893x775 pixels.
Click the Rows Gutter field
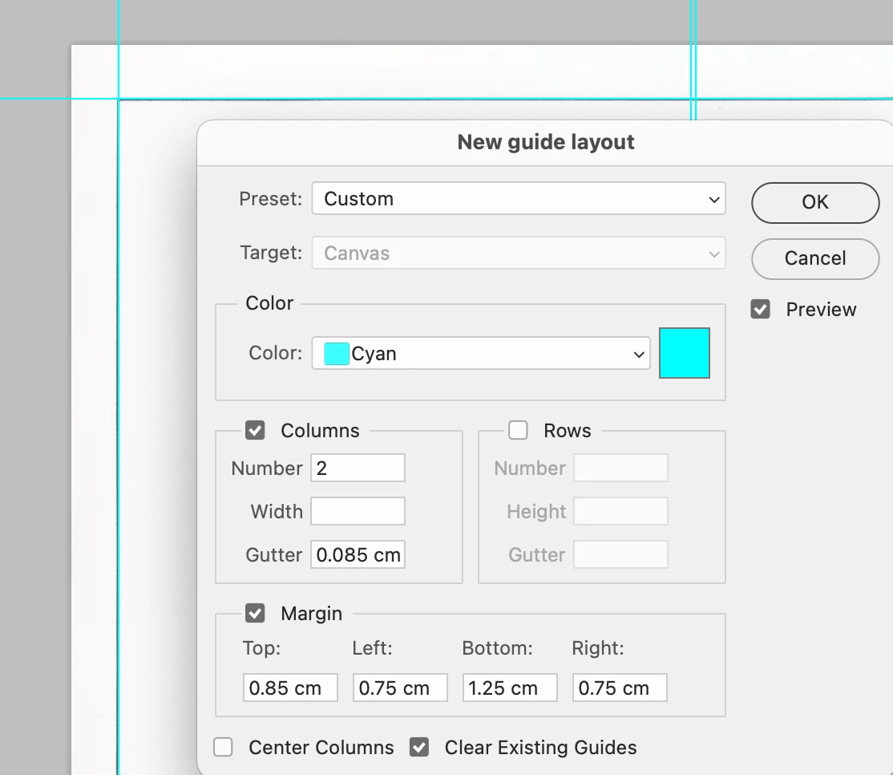coord(620,554)
